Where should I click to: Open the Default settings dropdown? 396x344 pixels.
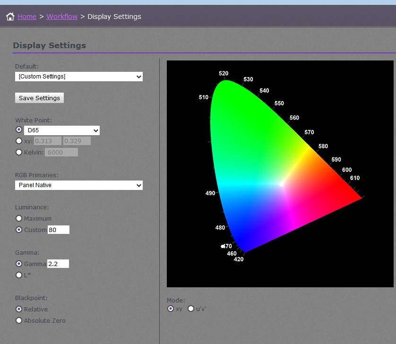(x=78, y=77)
